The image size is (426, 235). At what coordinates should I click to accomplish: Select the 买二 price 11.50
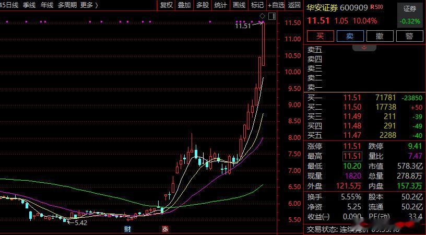352,107
